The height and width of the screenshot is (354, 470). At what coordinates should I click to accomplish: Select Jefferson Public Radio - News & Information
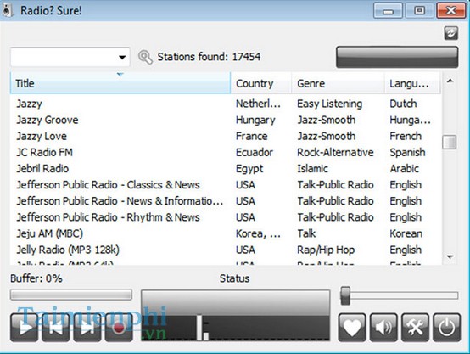tap(226, 201)
